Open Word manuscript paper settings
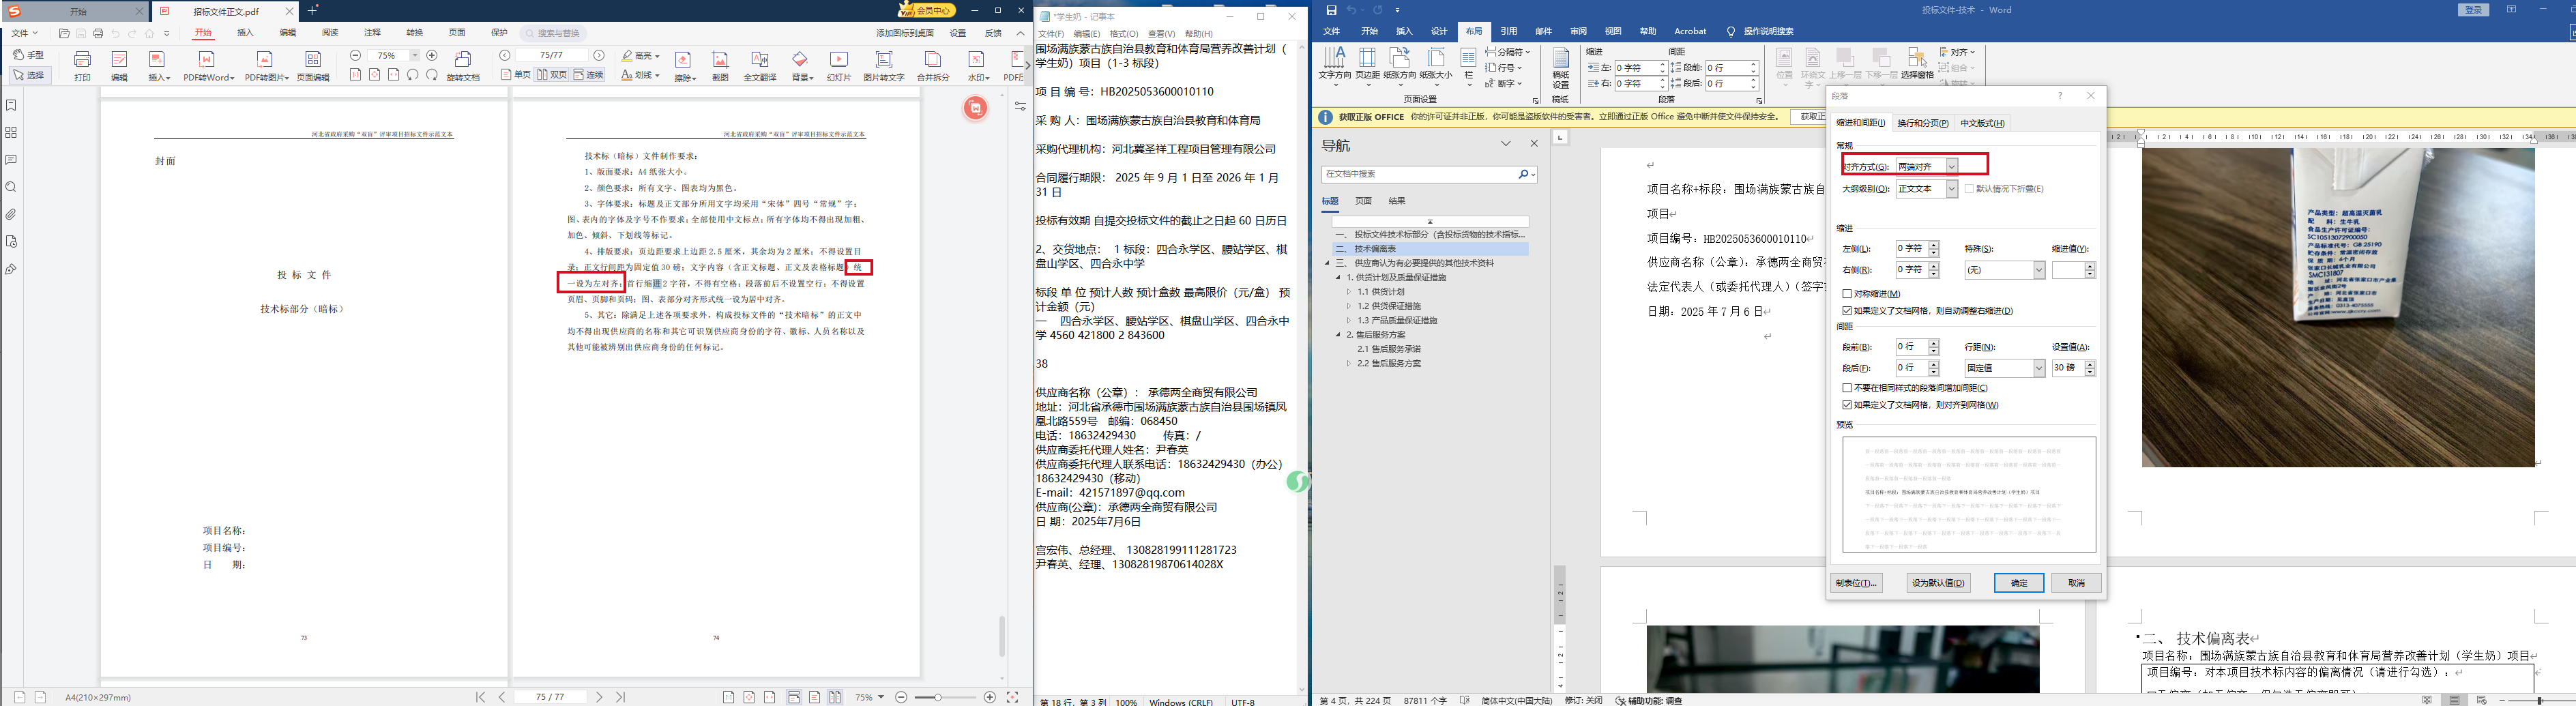Viewport: 2576px width, 706px height. (x=1560, y=68)
